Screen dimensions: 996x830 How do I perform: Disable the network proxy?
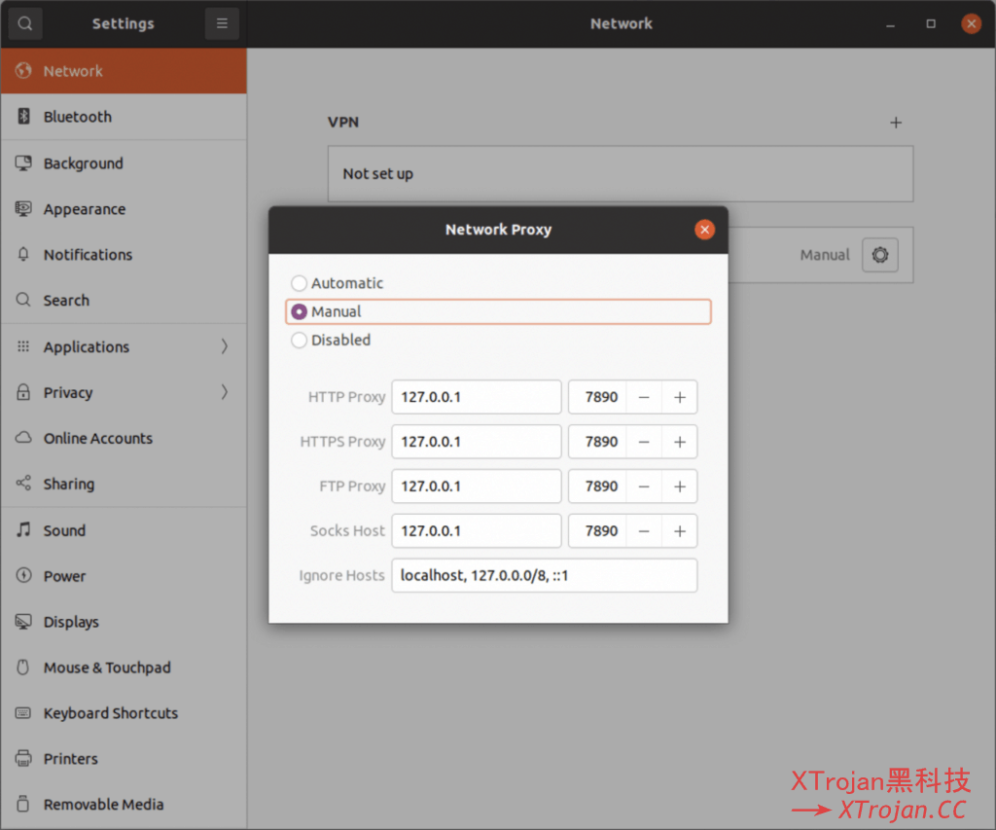299,340
